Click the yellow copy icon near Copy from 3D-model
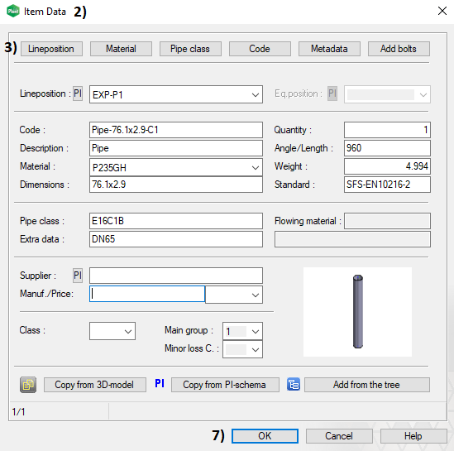 pyautogui.click(x=28, y=385)
